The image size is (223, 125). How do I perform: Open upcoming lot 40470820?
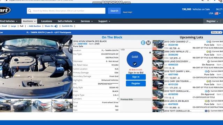pos(173,104)
